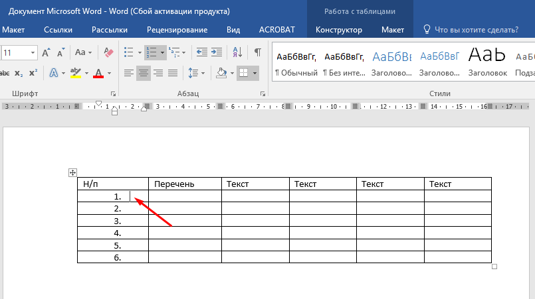Apply shading fill to the cell

click(x=221, y=73)
